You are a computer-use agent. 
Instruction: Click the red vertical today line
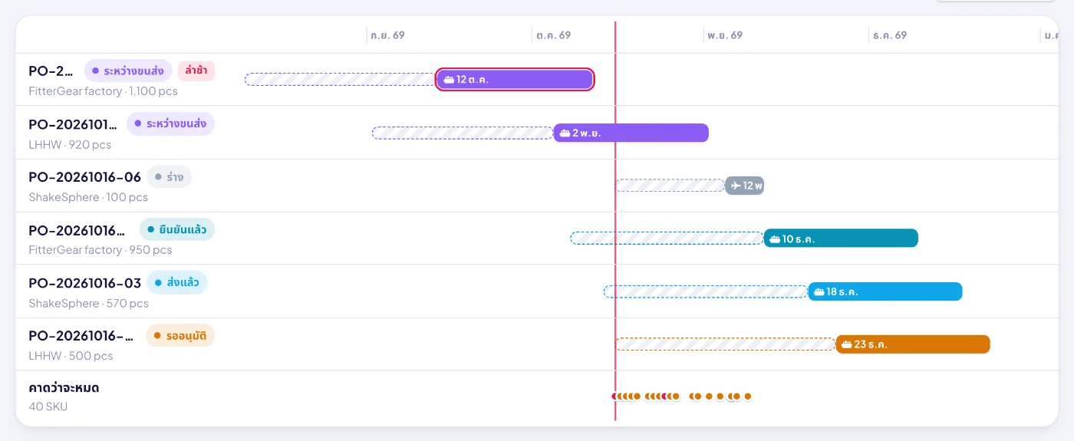[615, 221]
